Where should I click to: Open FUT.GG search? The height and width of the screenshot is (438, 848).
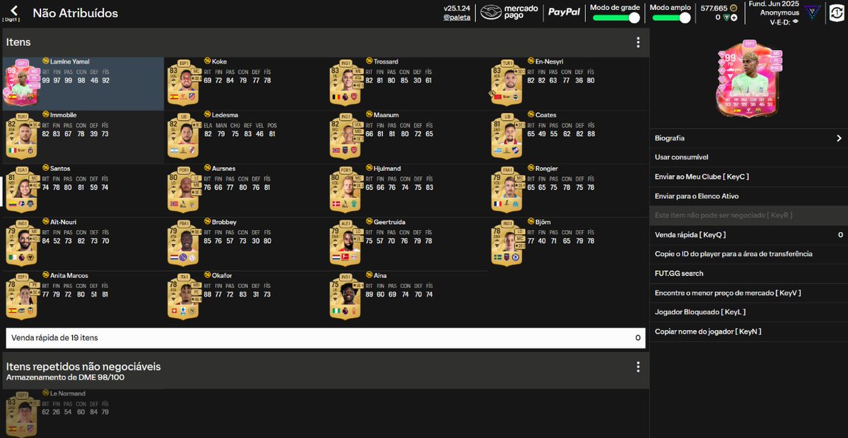tap(748, 273)
